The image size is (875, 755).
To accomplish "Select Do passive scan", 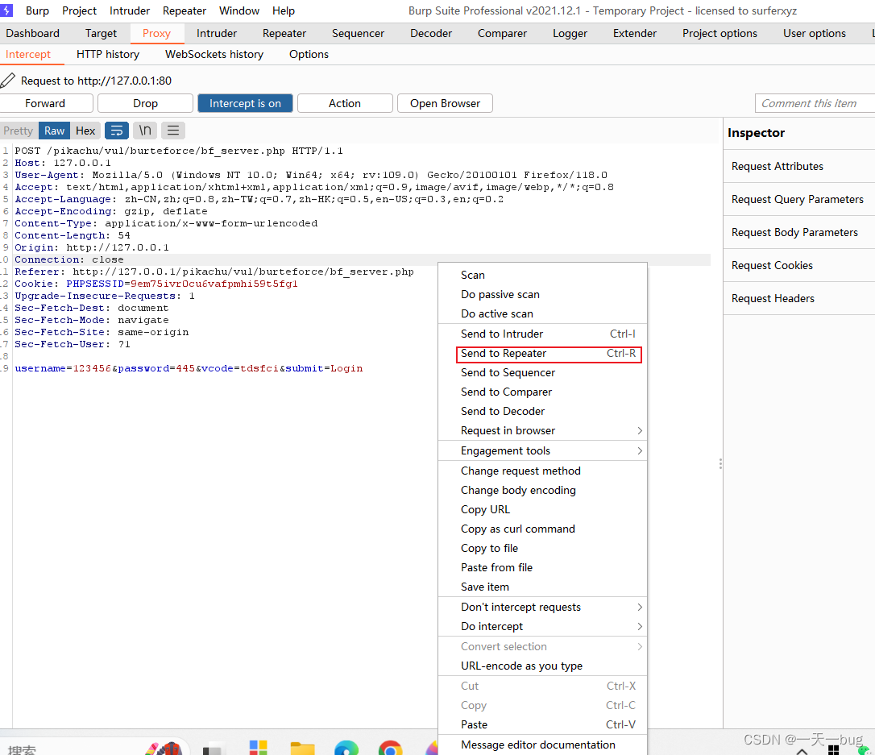I will coord(542,294).
